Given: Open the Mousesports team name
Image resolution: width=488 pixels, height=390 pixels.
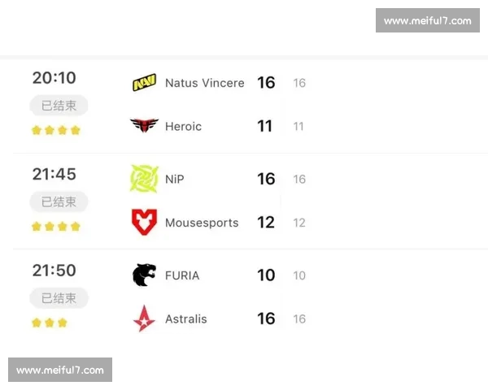Looking at the screenshot, I should click(x=202, y=223).
